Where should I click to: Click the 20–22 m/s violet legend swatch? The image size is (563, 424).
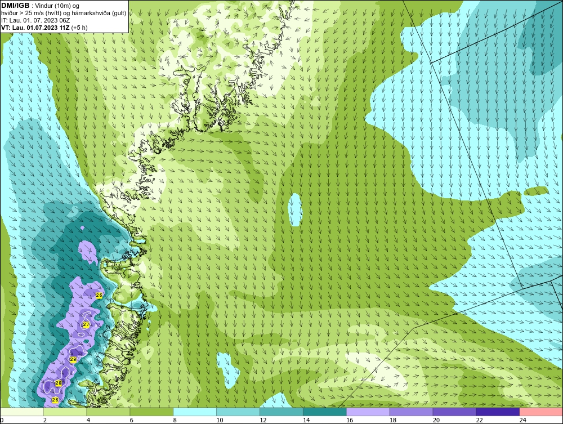(x=454, y=412)
